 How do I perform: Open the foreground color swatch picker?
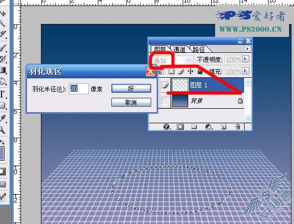pos(2,153)
